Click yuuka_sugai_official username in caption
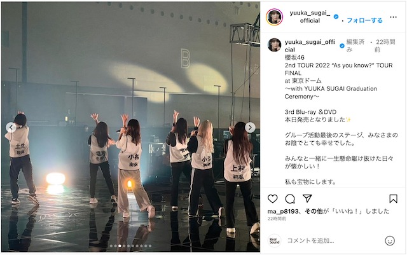 (x=310, y=46)
